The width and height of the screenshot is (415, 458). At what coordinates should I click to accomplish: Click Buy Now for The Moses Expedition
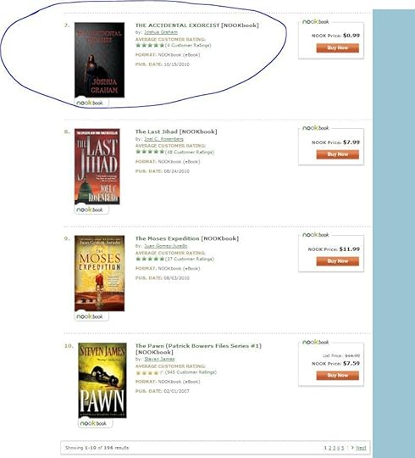pos(338,261)
